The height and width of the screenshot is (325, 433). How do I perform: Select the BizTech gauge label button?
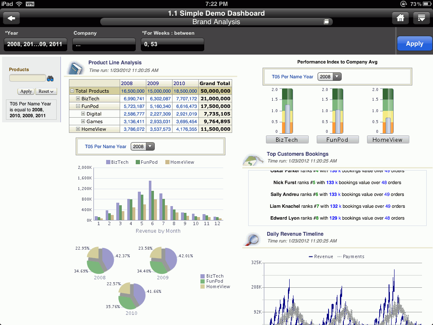point(287,140)
